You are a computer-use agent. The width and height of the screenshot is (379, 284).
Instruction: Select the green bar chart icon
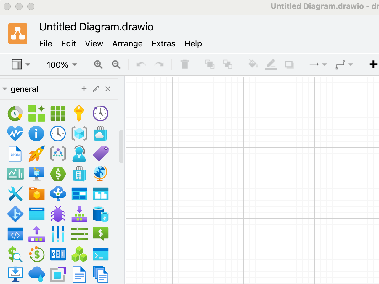point(15,174)
